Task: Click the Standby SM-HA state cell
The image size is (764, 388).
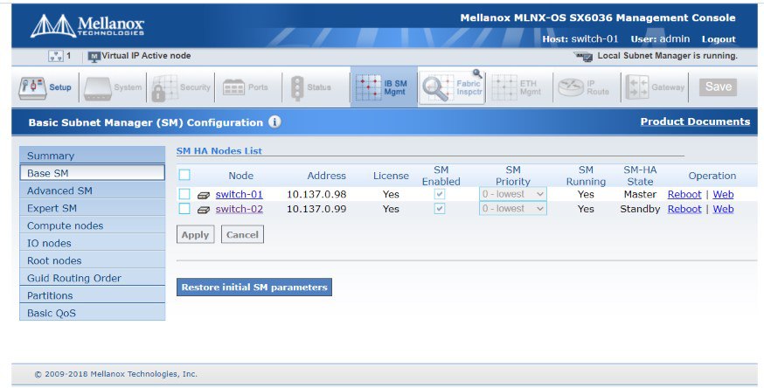Action: click(x=640, y=209)
